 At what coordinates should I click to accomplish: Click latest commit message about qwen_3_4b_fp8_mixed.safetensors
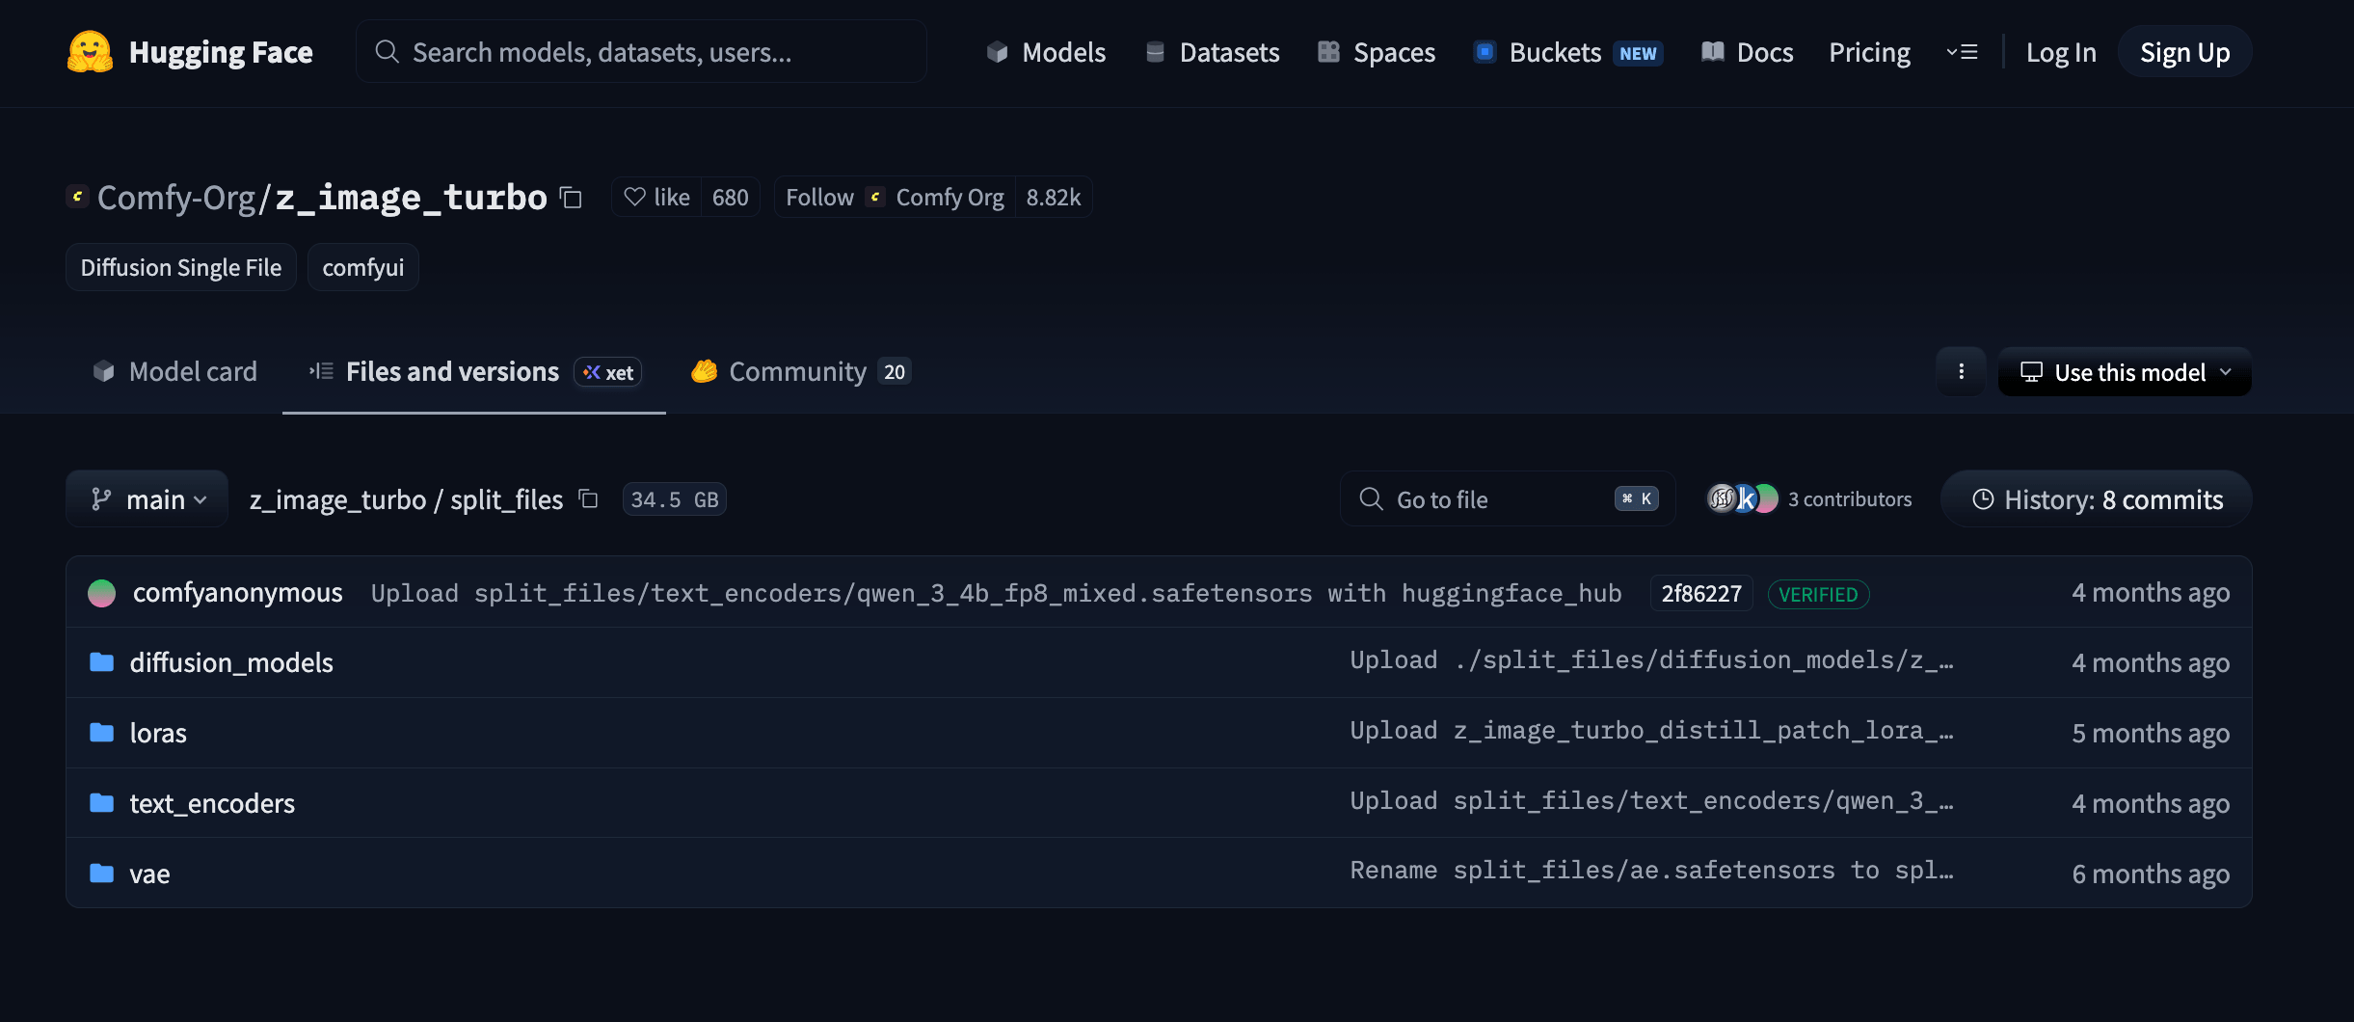coord(996,593)
